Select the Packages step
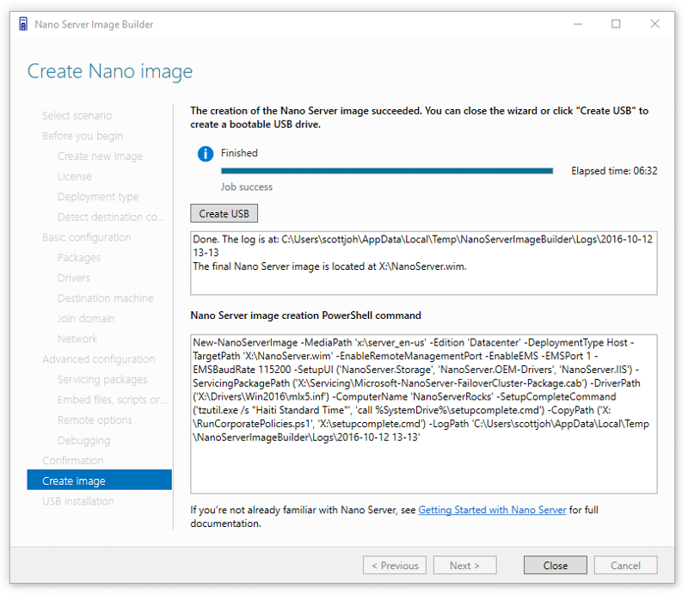Image resolution: width=688 pixels, height=594 pixels. coord(79,258)
